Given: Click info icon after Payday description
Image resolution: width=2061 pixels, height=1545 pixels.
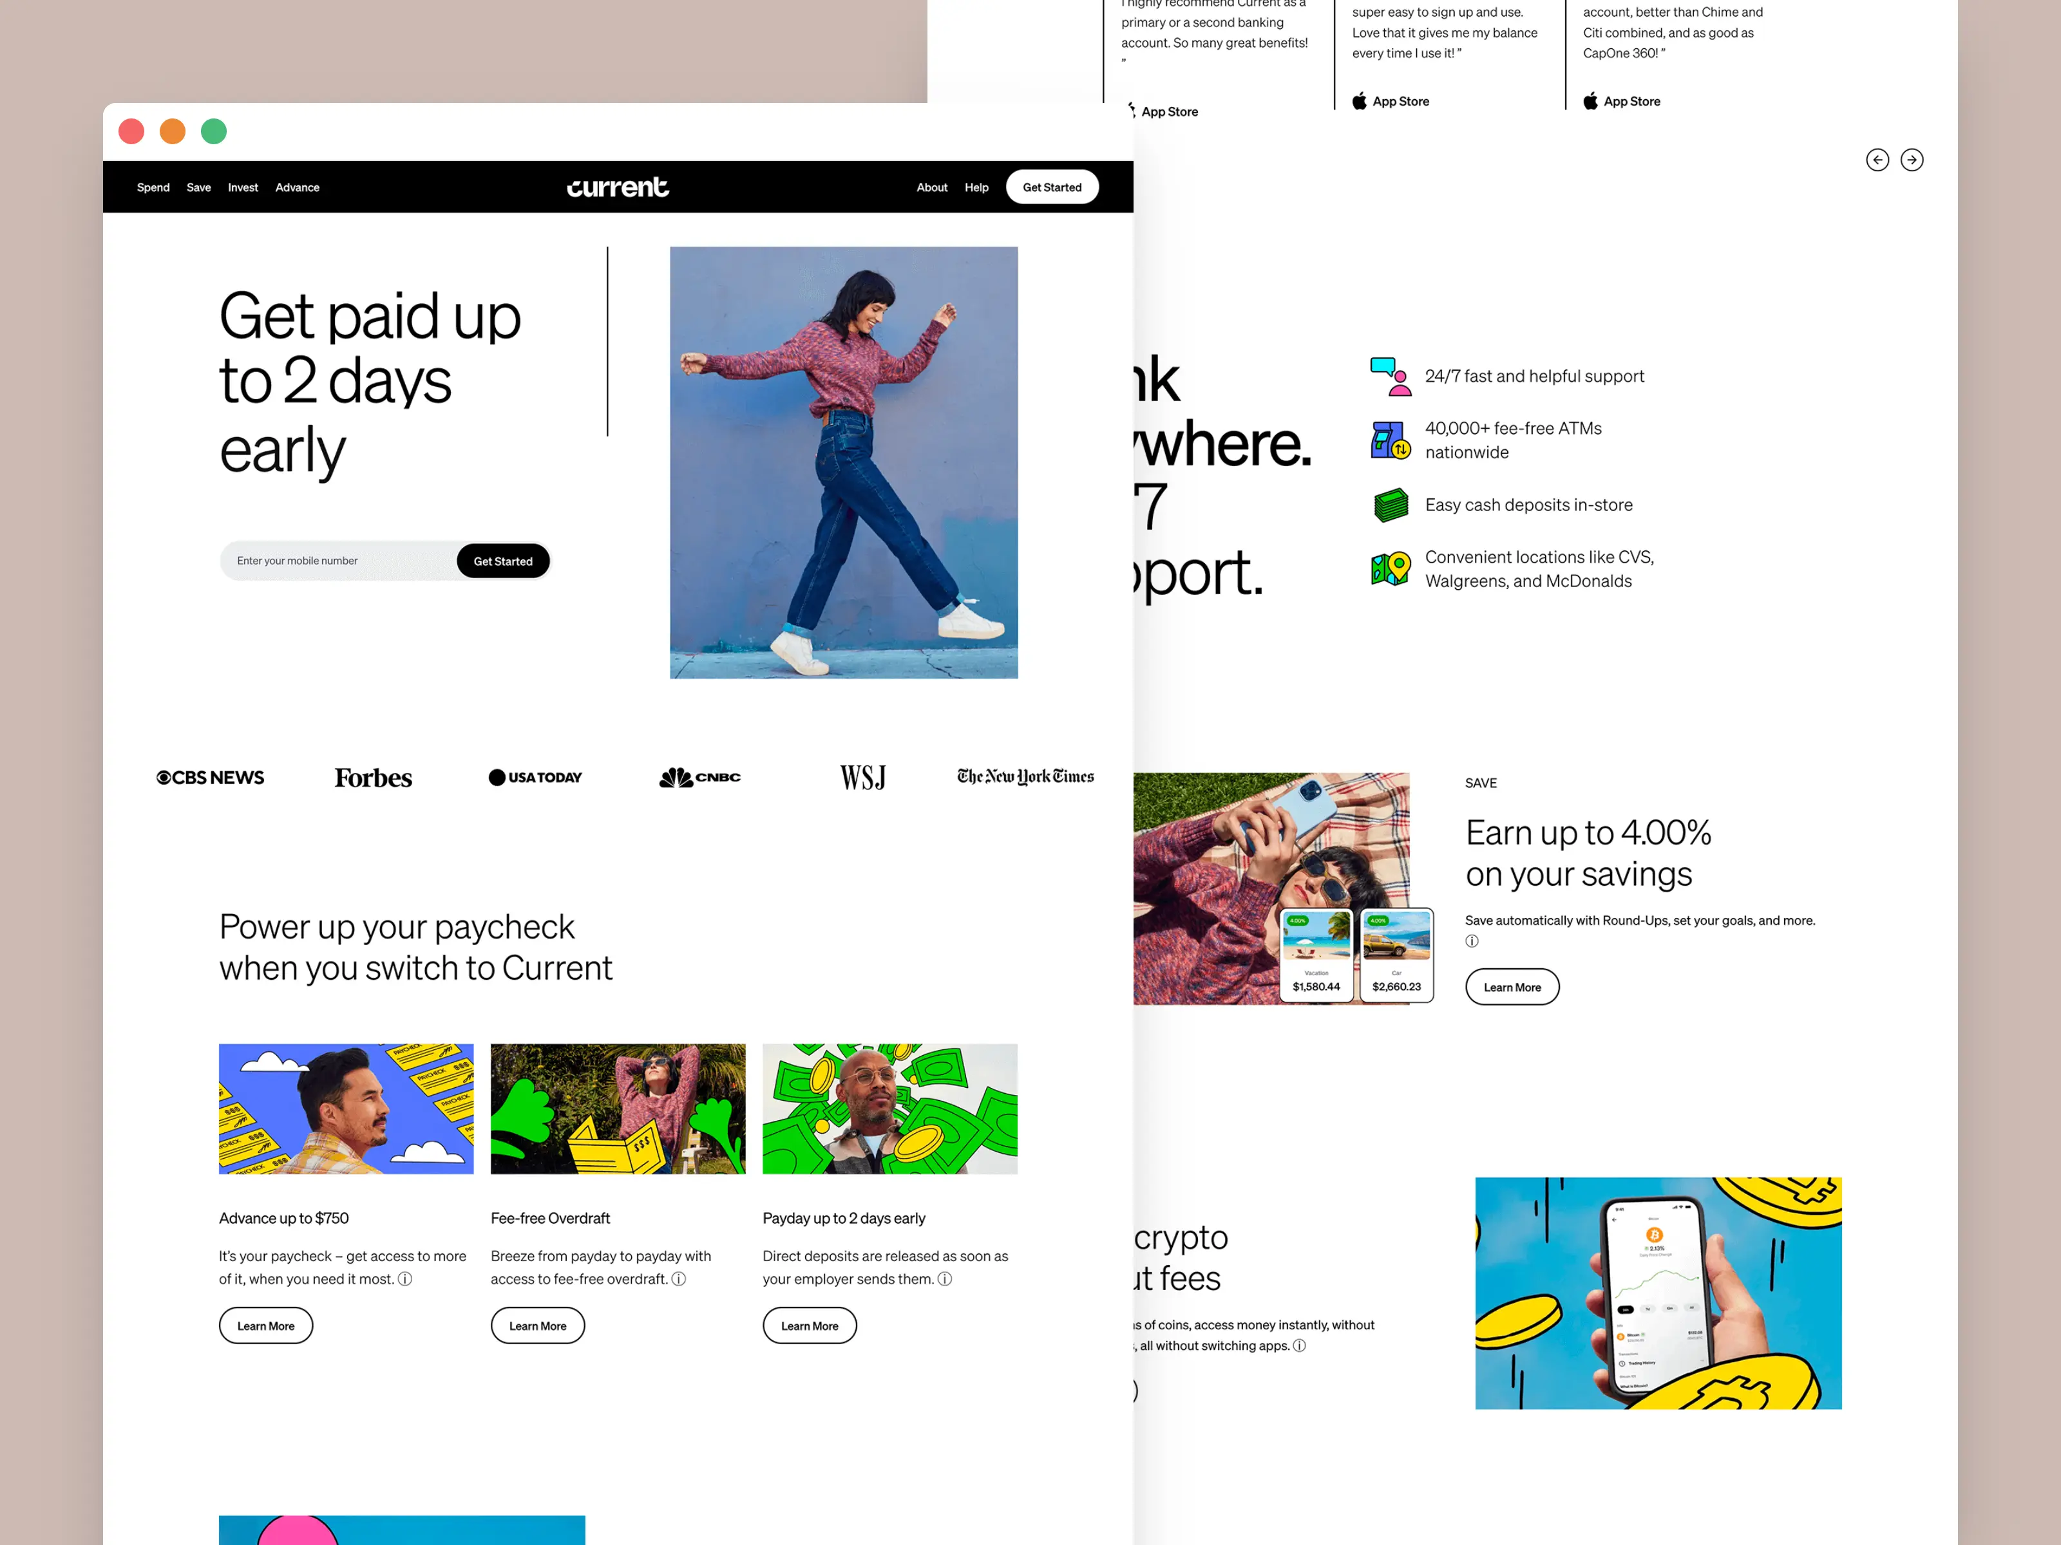Looking at the screenshot, I should pos(945,1280).
